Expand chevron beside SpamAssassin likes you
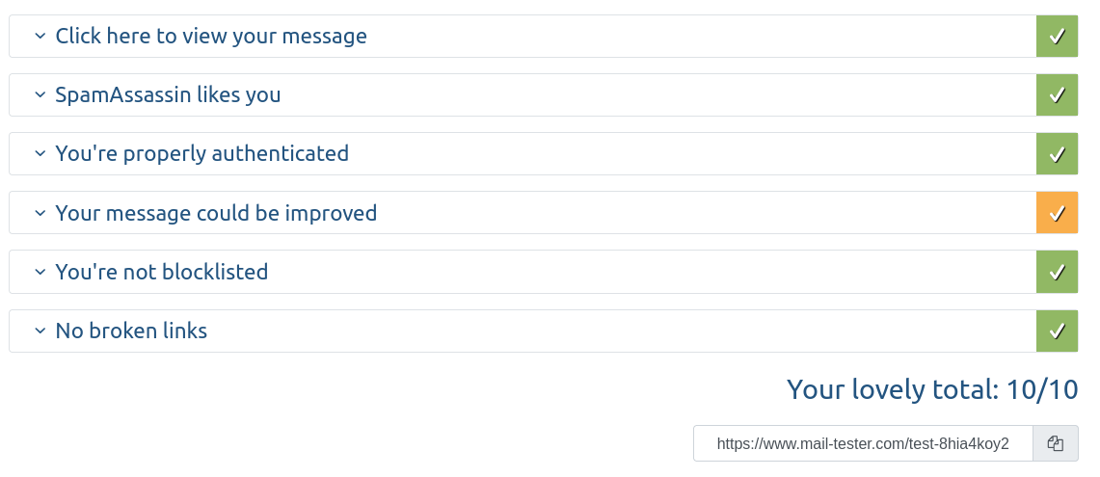This screenshot has width=1100, height=477. coord(40,95)
